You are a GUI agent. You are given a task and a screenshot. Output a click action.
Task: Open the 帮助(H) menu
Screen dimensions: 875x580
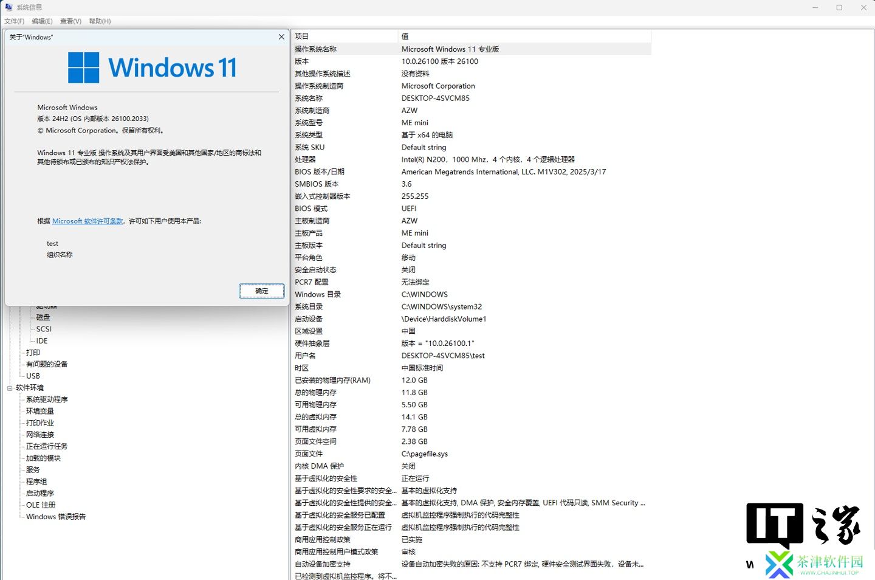(x=100, y=21)
